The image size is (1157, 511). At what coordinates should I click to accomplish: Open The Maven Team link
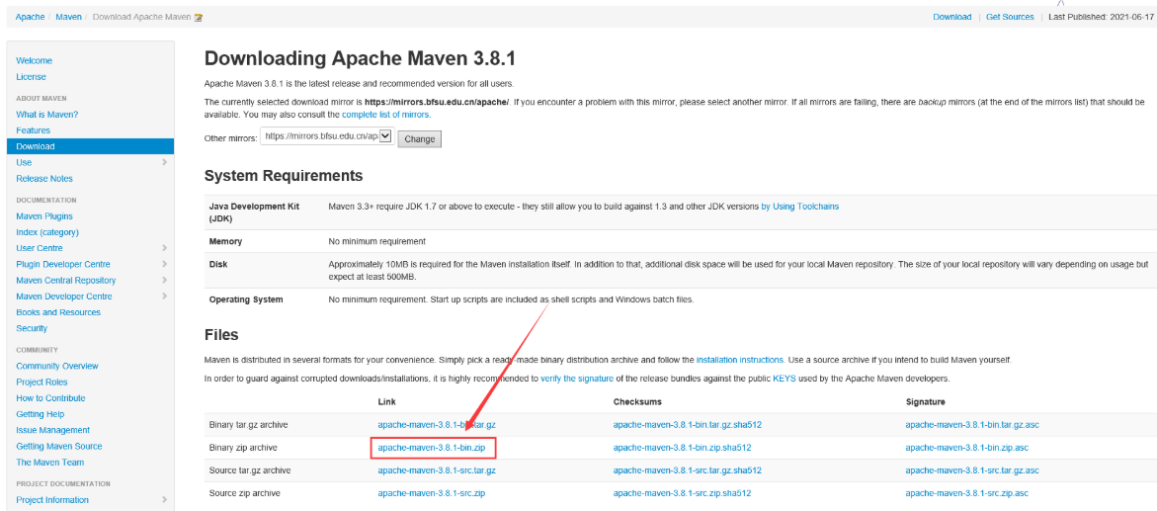click(50, 463)
